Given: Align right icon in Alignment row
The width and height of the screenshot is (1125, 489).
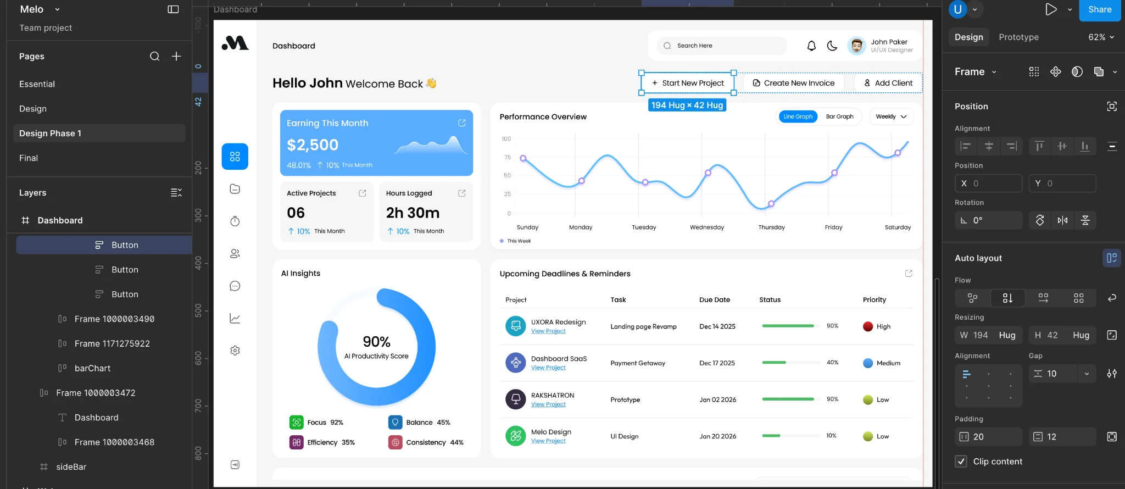Looking at the screenshot, I should [x=1012, y=146].
